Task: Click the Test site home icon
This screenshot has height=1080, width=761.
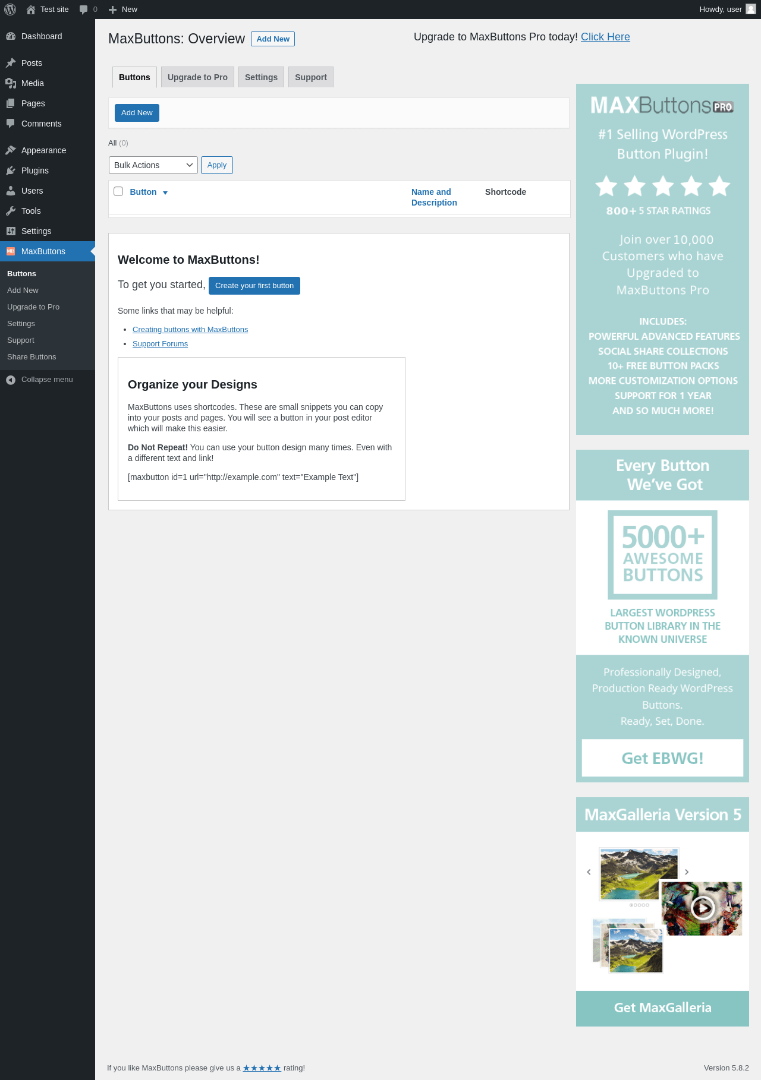Action: [x=31, y=10]
